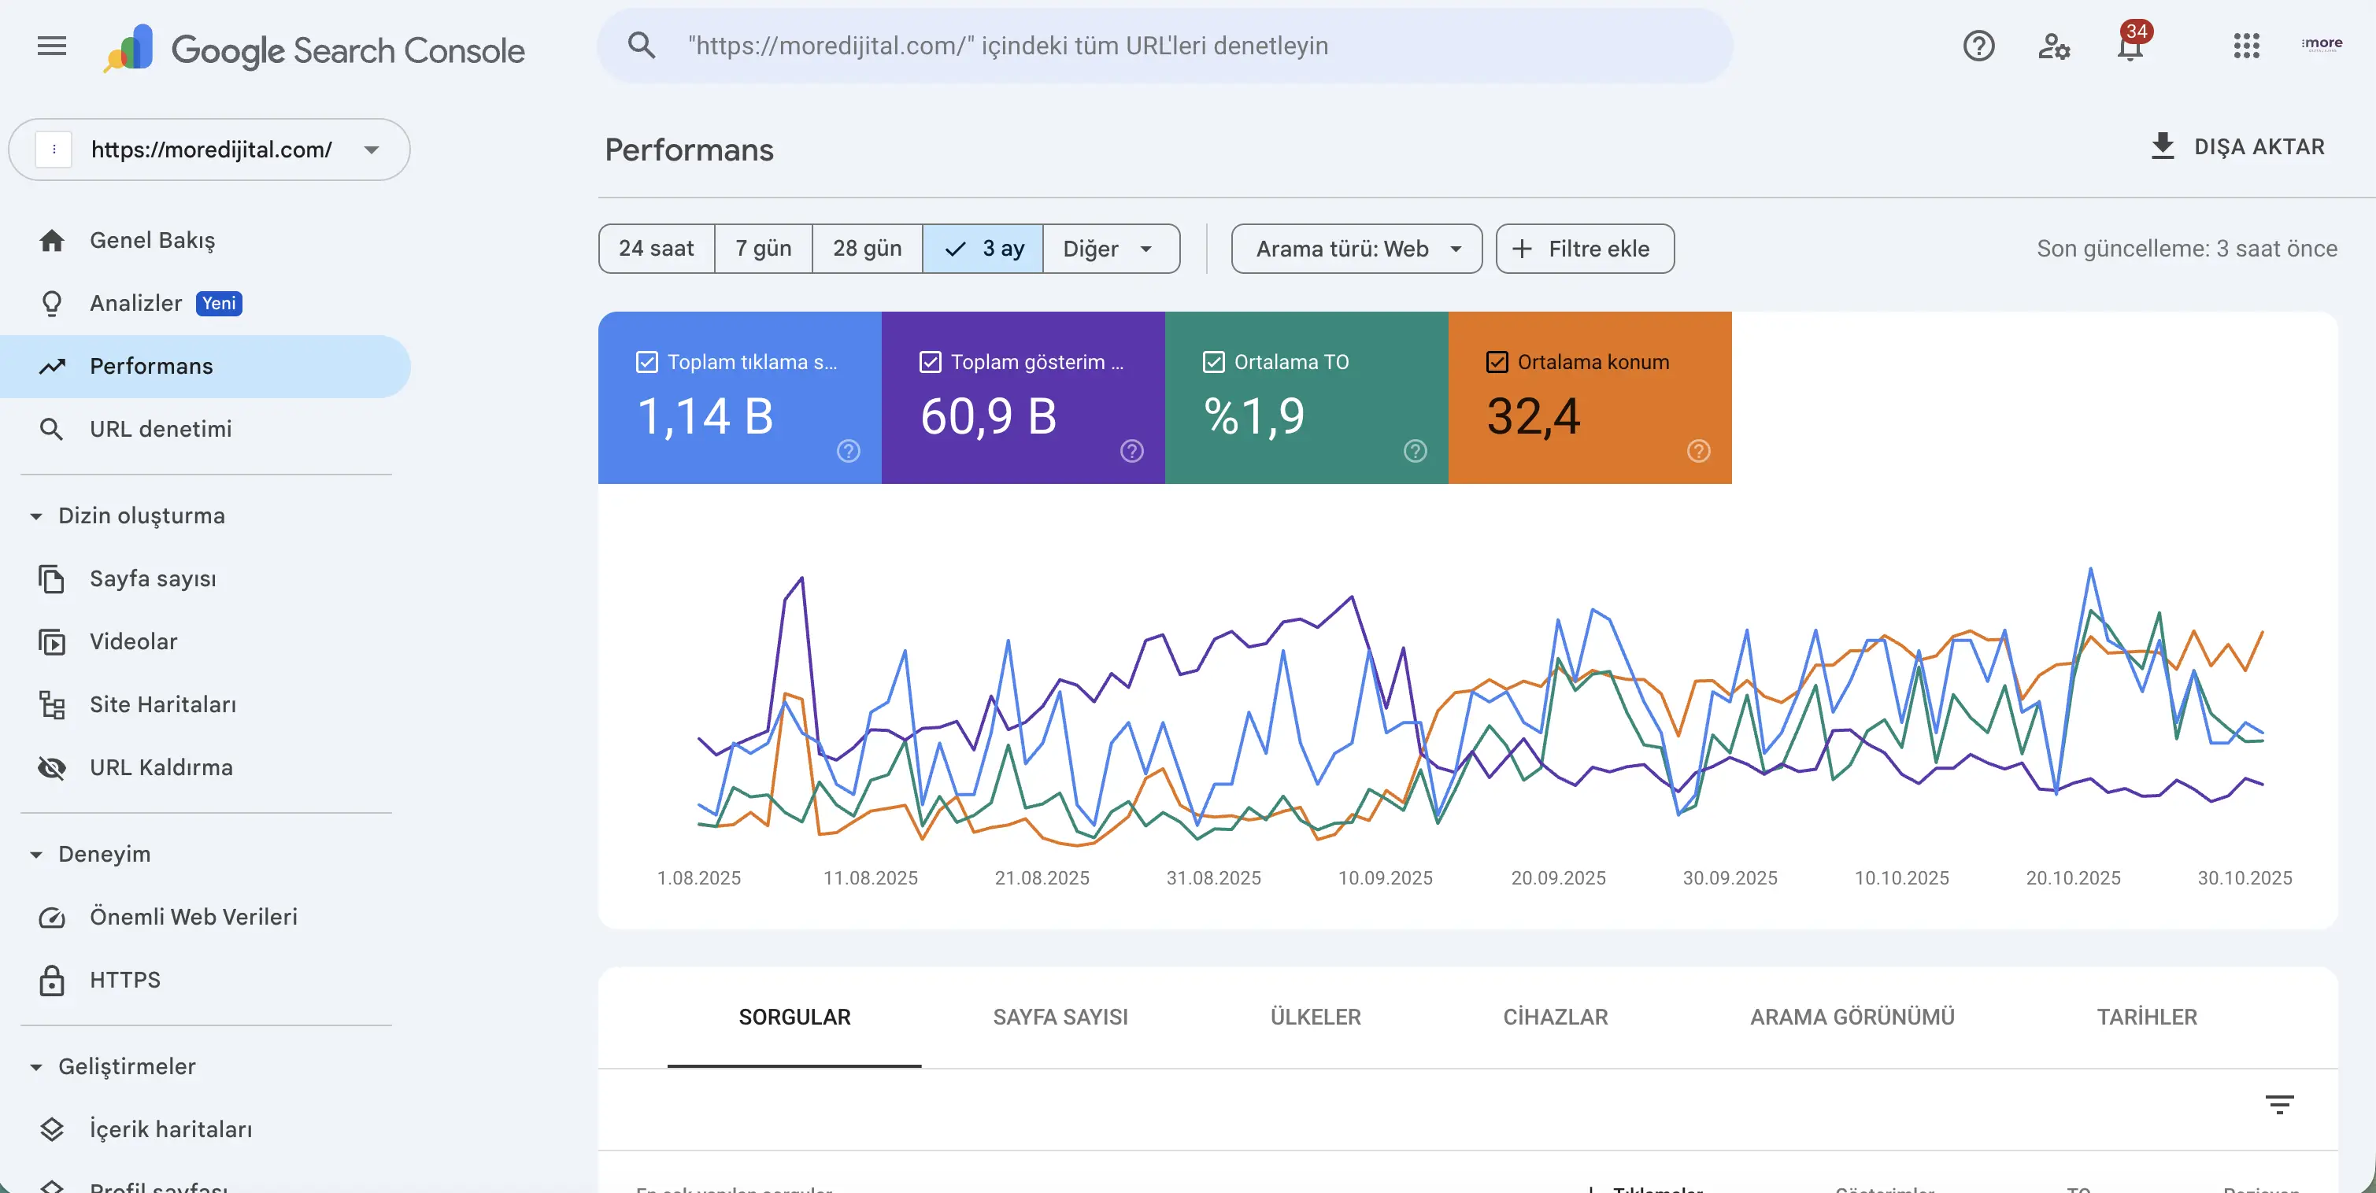Open Arama türü: Web dropdown

click(x=1356, y=249)
